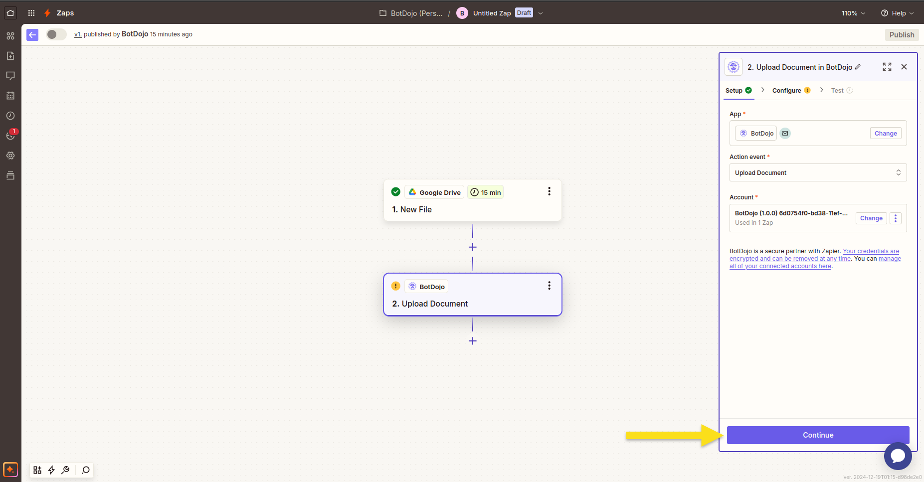Click the Change button for Account

[871, 218]
